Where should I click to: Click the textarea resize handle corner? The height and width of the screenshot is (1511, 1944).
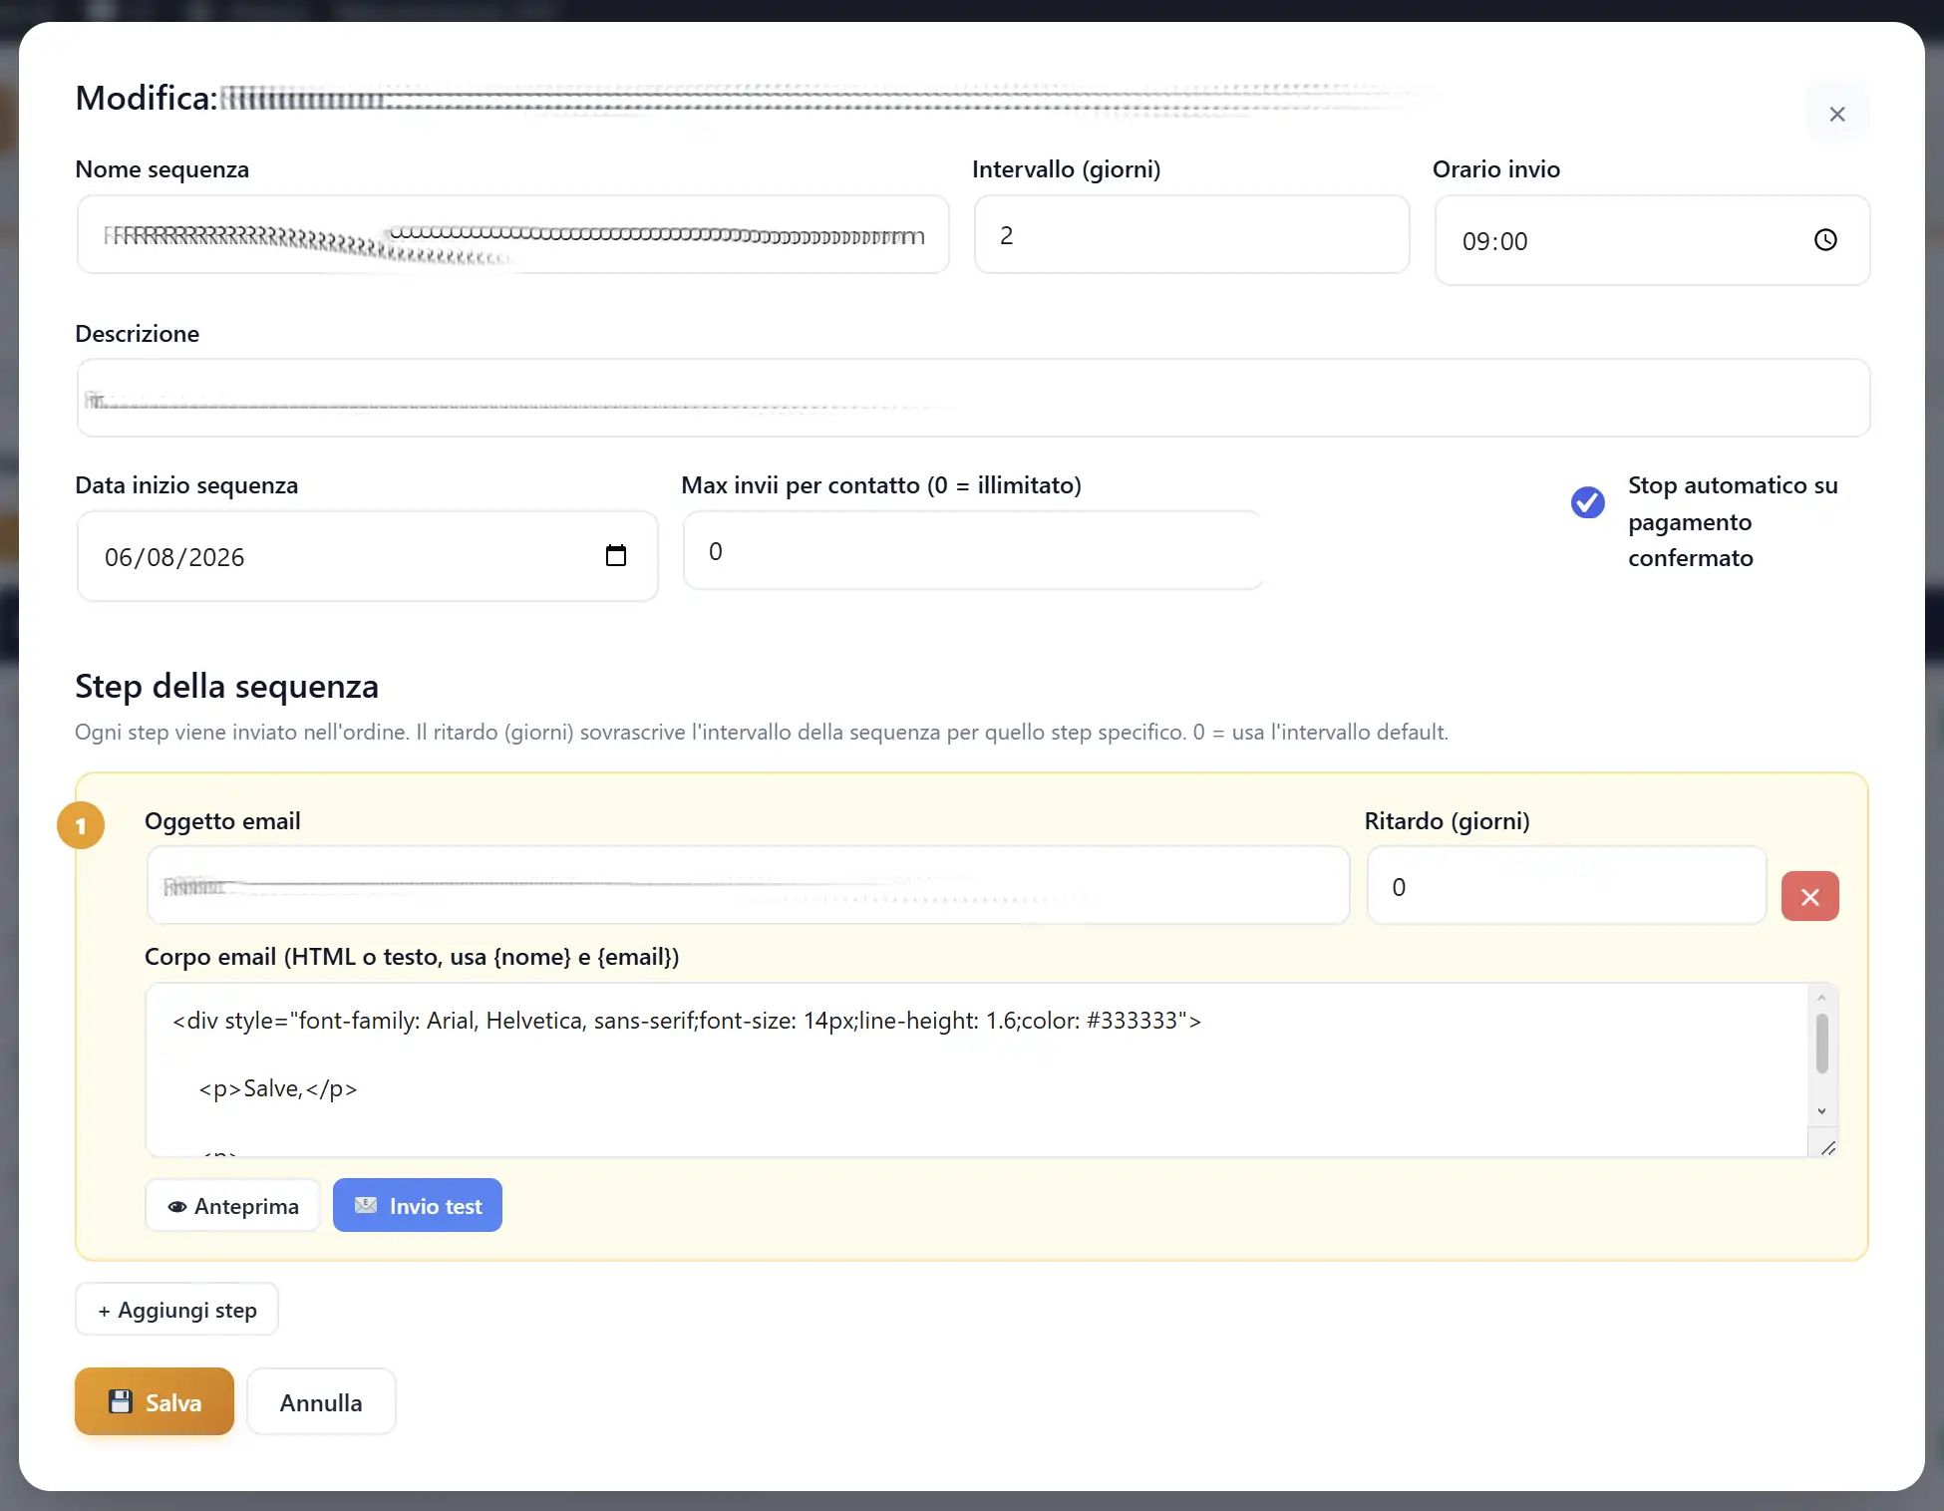pos(1827,1148)
